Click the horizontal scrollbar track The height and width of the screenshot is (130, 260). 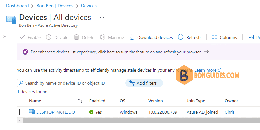point(141,121)
